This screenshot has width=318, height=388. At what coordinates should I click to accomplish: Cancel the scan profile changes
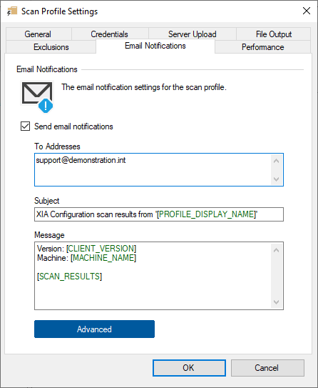[267, 368]
